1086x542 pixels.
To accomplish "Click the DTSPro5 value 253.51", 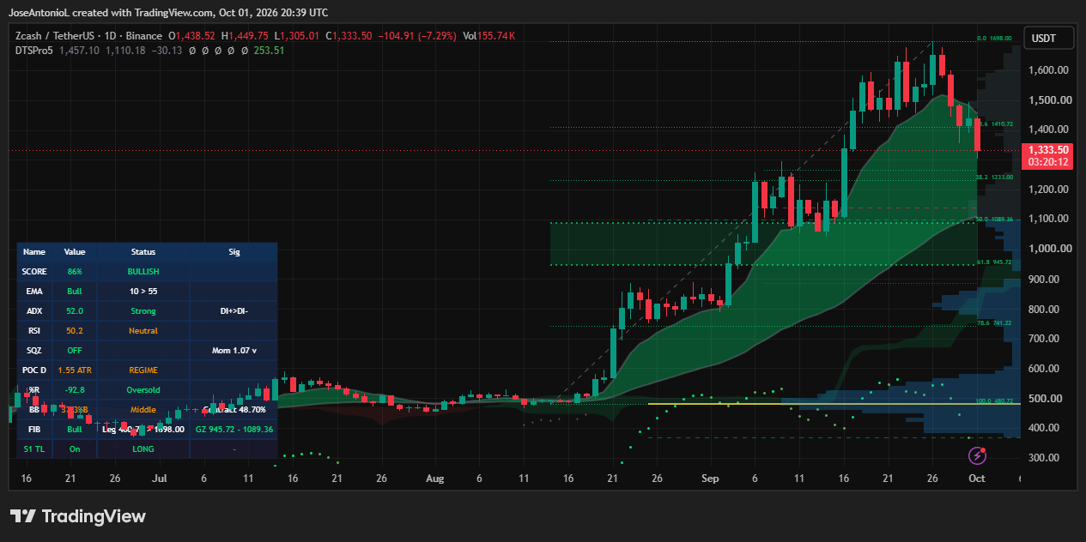I will click(x=270, y=51).
